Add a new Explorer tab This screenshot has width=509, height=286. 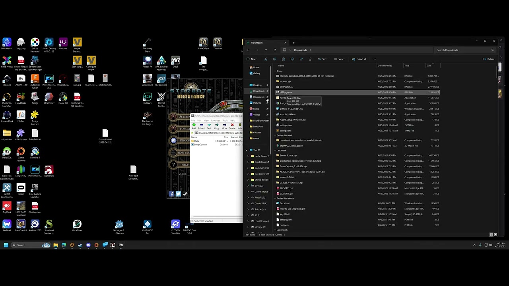[x=293, y=43]
